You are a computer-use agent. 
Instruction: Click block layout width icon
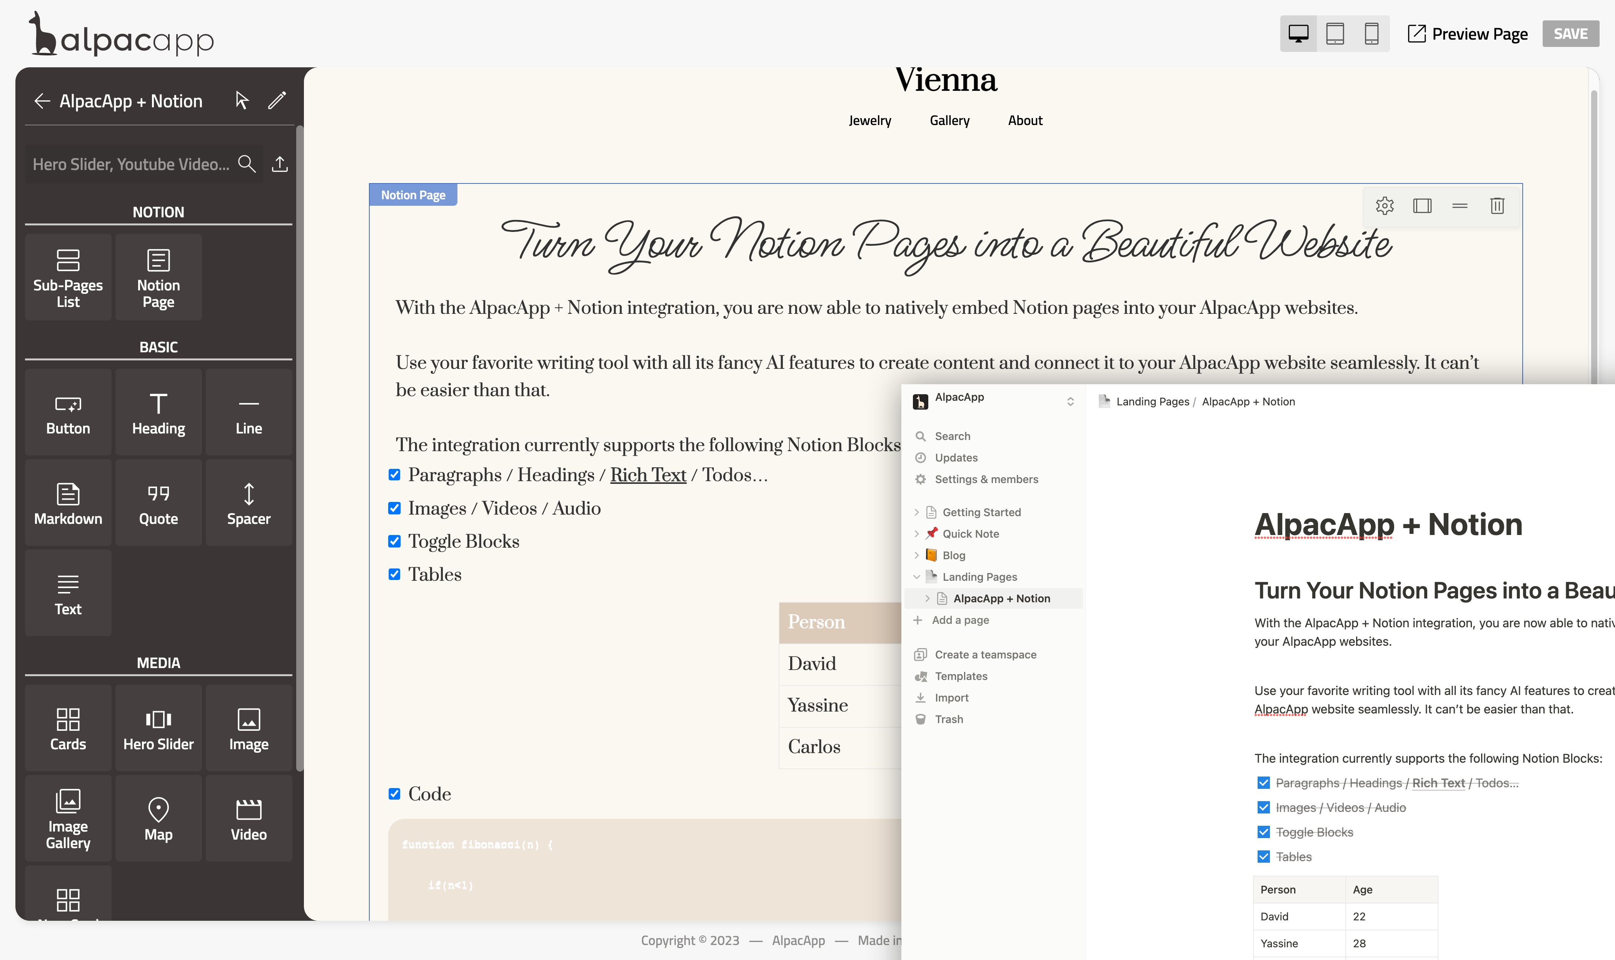point(1422,206)
